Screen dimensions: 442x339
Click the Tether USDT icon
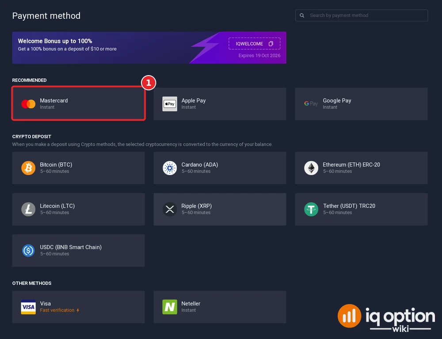[311, 209]
